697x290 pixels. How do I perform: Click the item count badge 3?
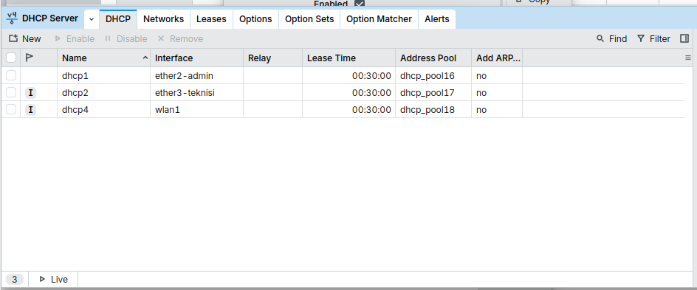(x=15, y=280)
